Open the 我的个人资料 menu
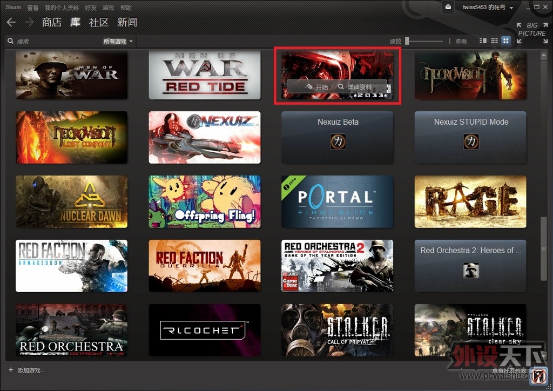 tap(62, 8)
